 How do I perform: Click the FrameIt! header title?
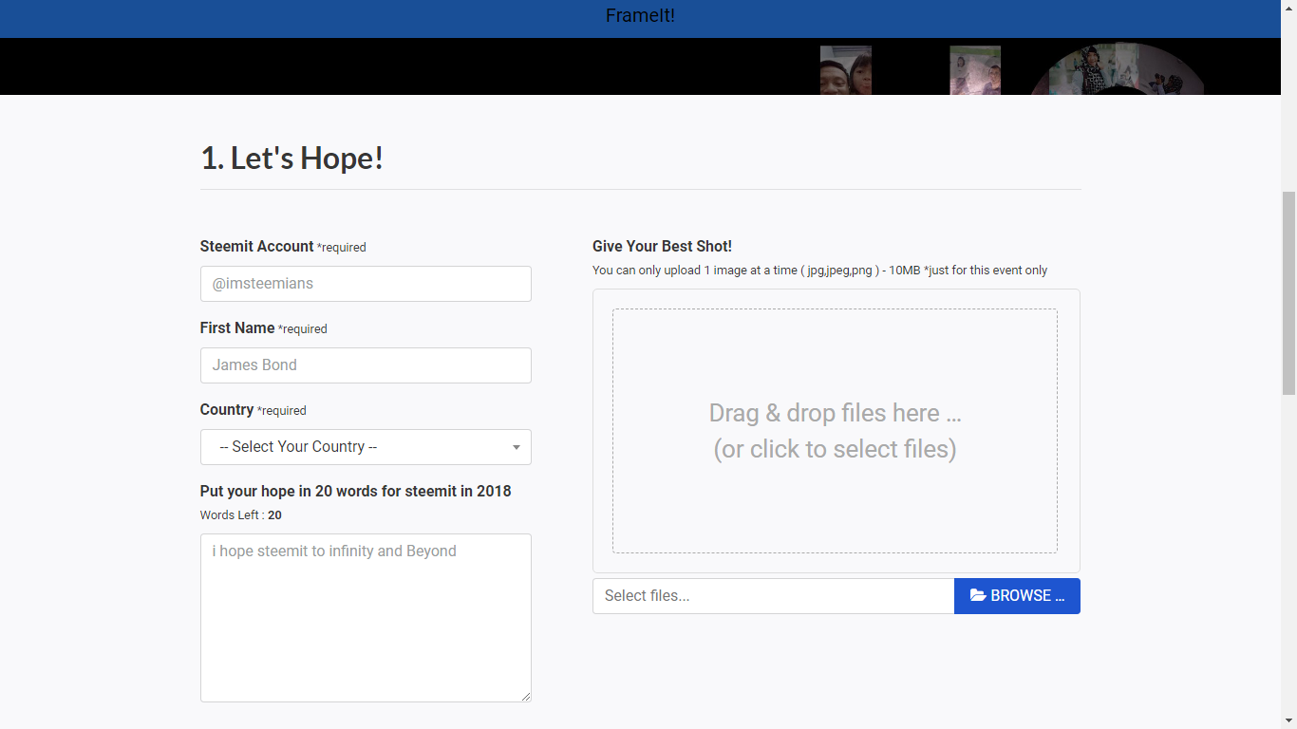[640, 15]
